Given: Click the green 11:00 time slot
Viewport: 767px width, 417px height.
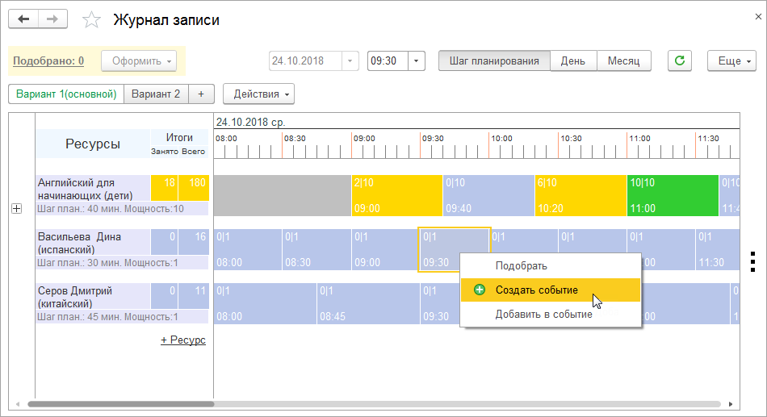Looking at the screenshot, I should pos(672,195).
